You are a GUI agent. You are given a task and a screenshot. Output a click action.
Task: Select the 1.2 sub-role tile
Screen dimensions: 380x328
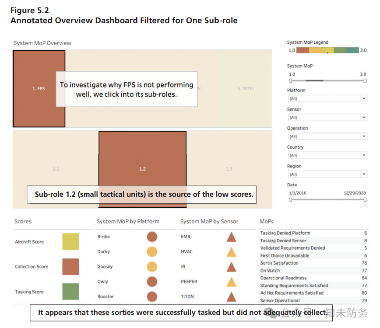click(143, 169)
